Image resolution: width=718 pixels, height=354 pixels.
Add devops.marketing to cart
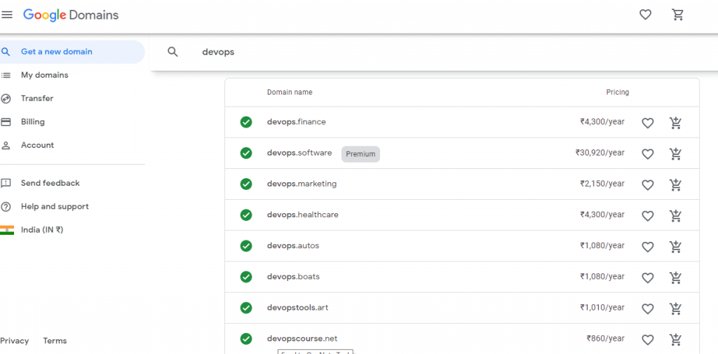click(675, 185)
